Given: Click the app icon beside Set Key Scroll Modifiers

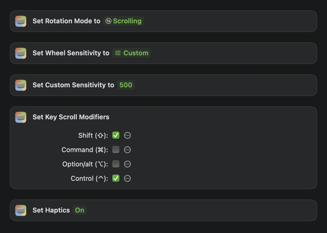Looking at the screenshot, I should pyautogui.click(x=21, y=117).
